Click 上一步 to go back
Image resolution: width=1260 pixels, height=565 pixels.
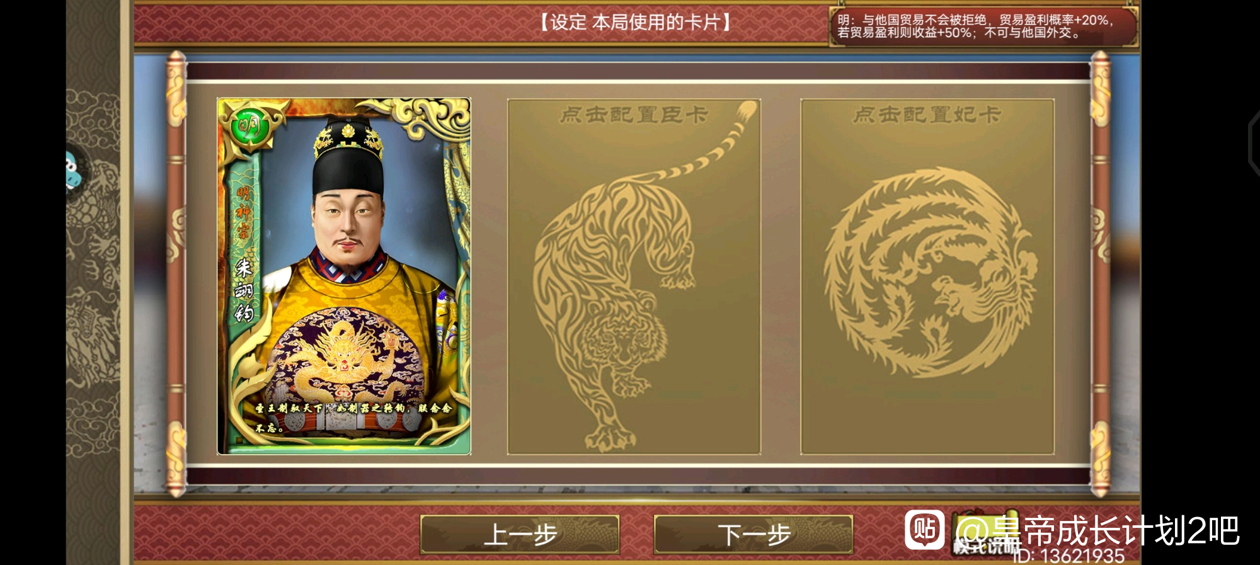pos(520,534)
